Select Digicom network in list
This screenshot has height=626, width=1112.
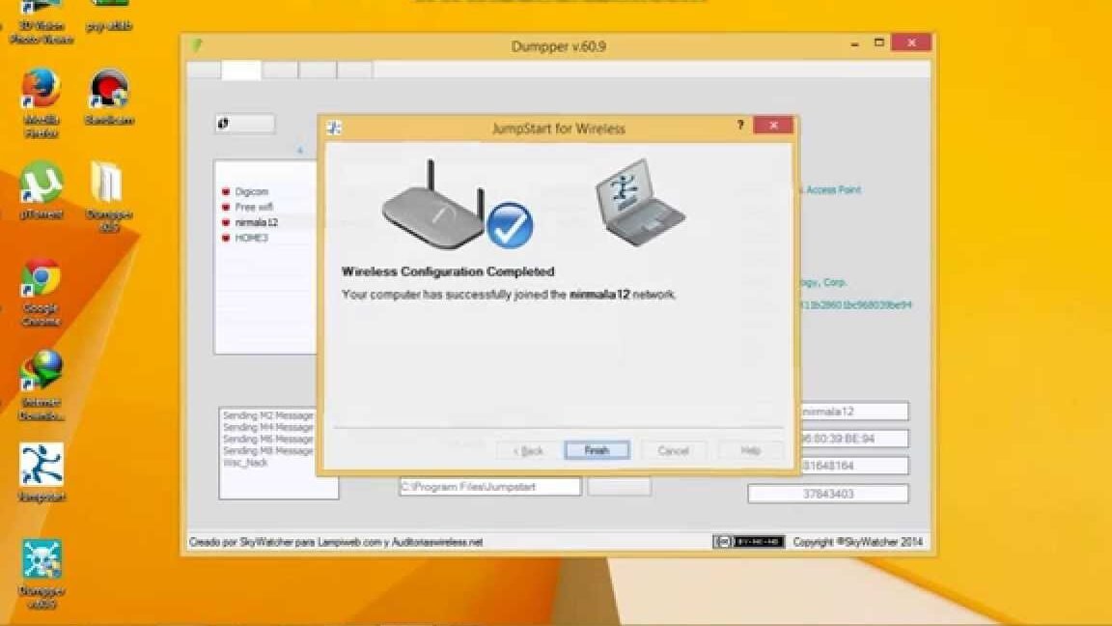[251, 192]
